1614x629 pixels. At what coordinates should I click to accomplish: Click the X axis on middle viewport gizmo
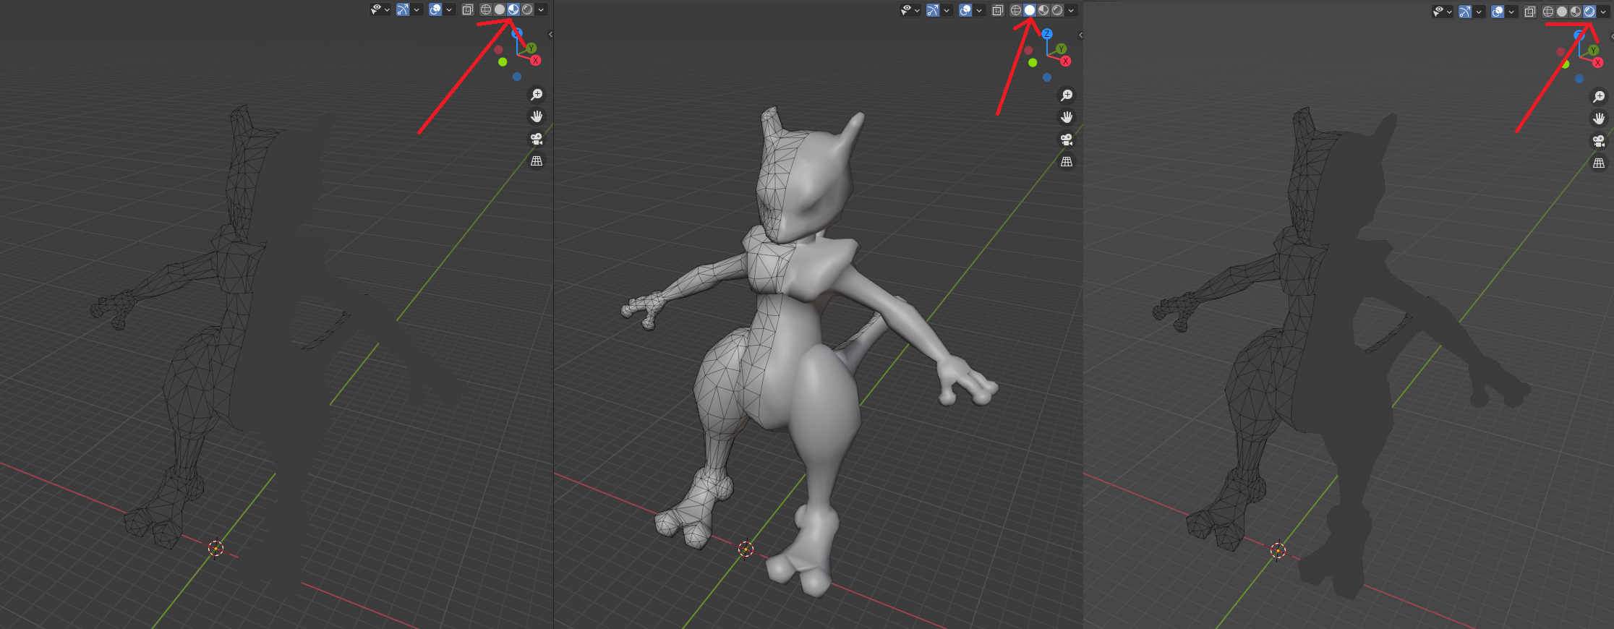click(x=1065, y=61)
